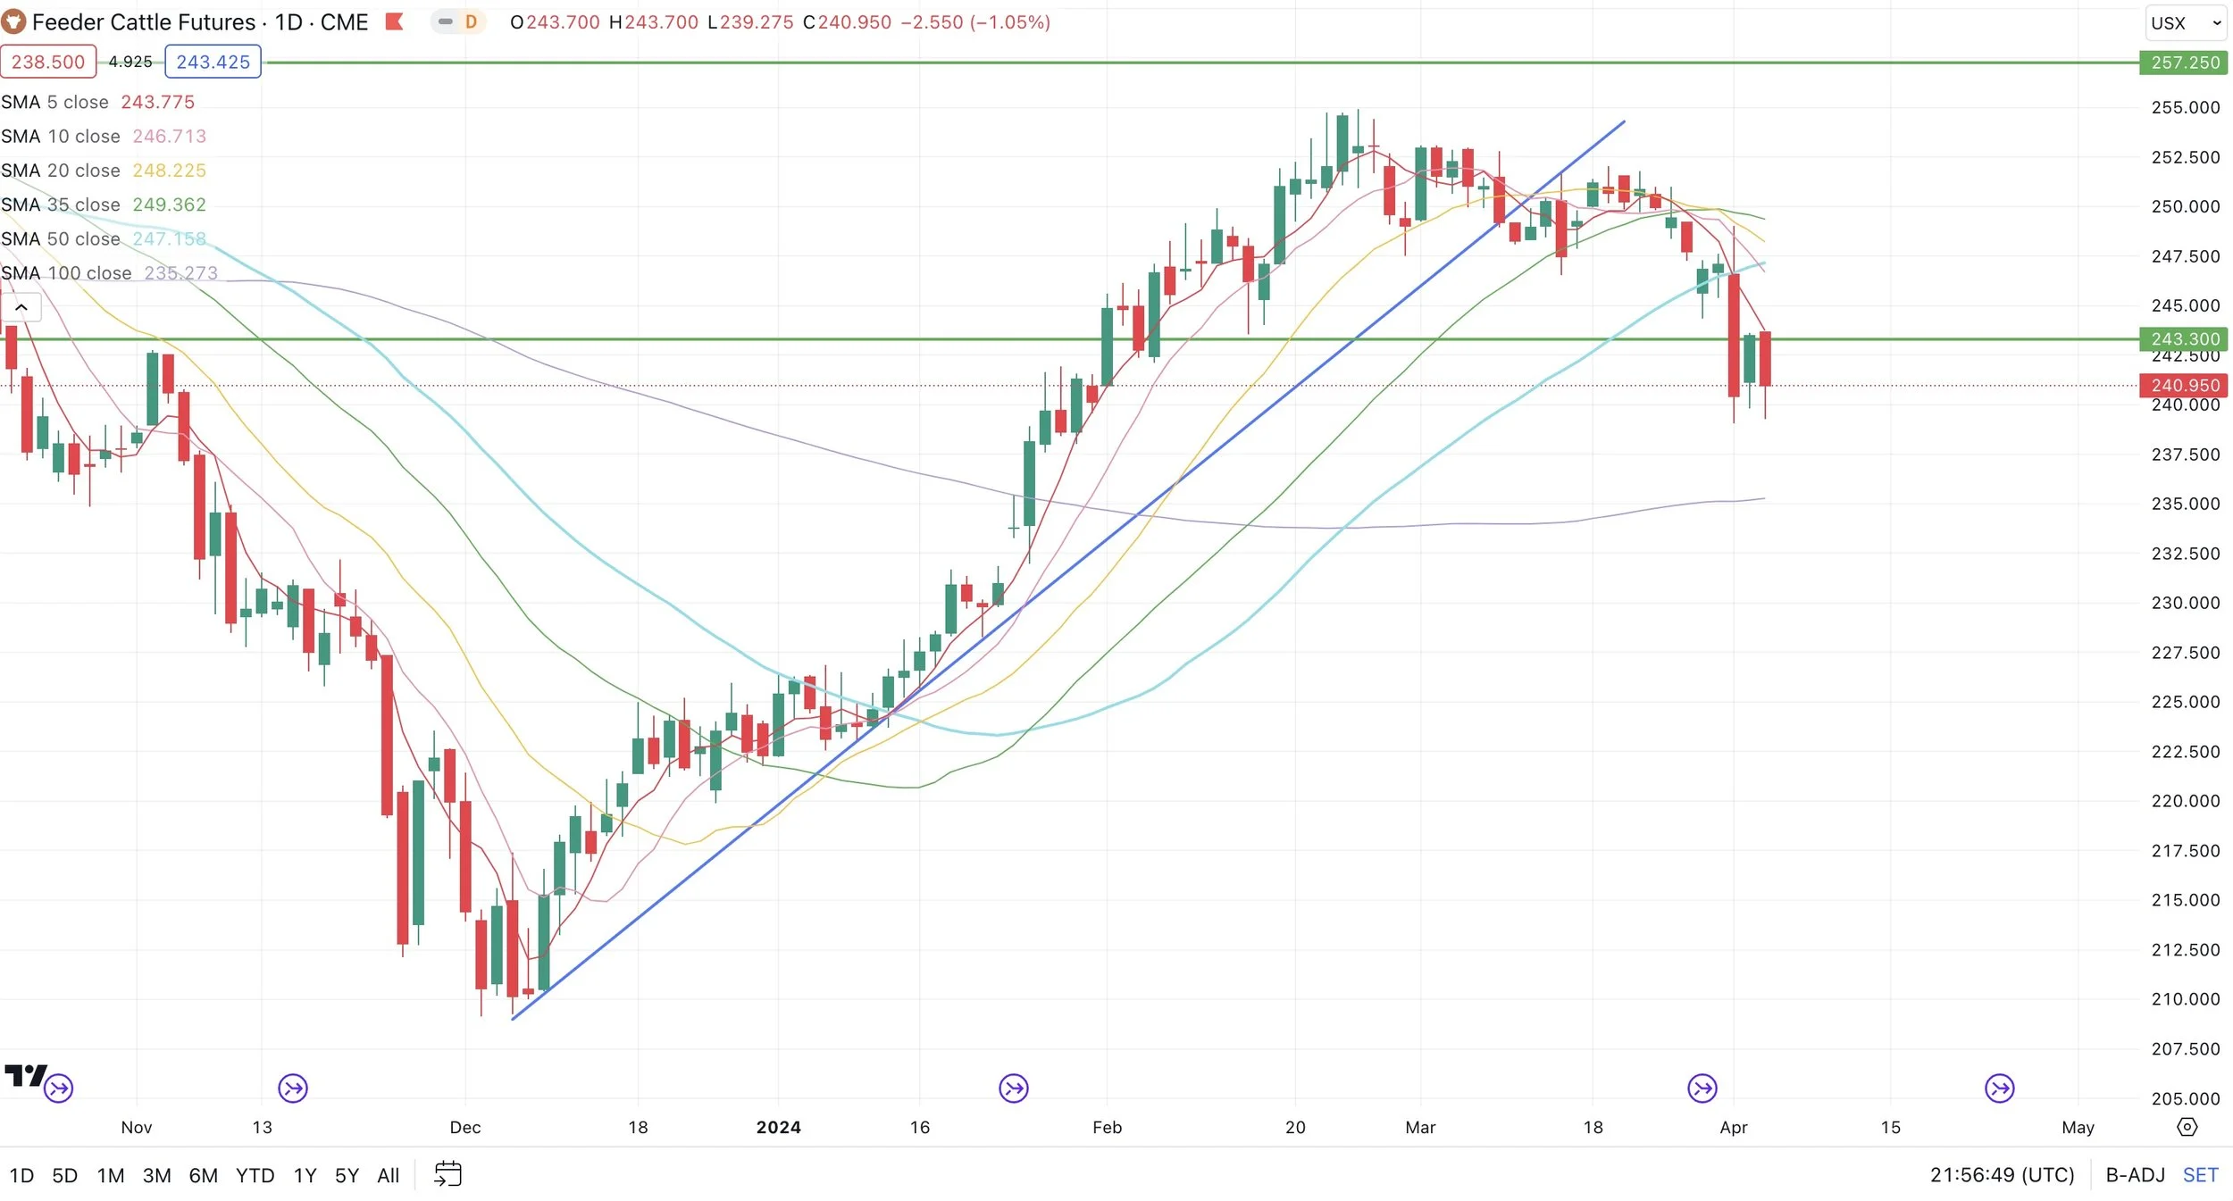This screenshot has height=1201, width=2233.
Task: Click the TradingView logo
Action: 25,1075
